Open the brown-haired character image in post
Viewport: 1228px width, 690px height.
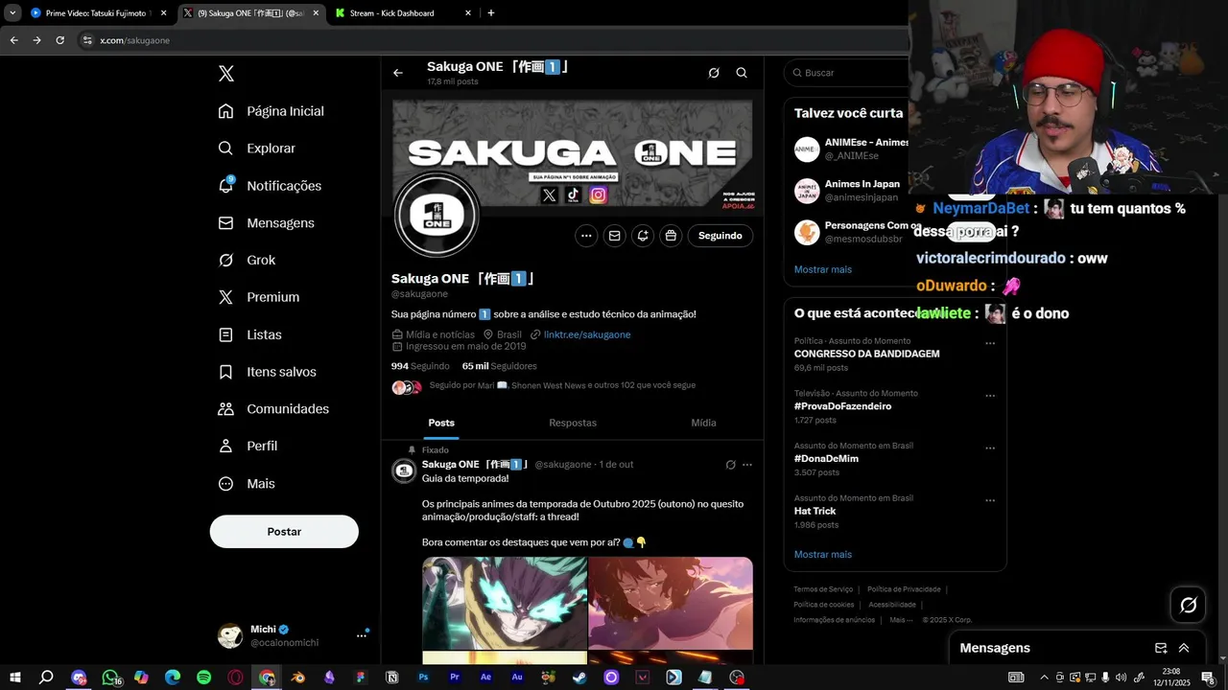click(x=671, y=603)
